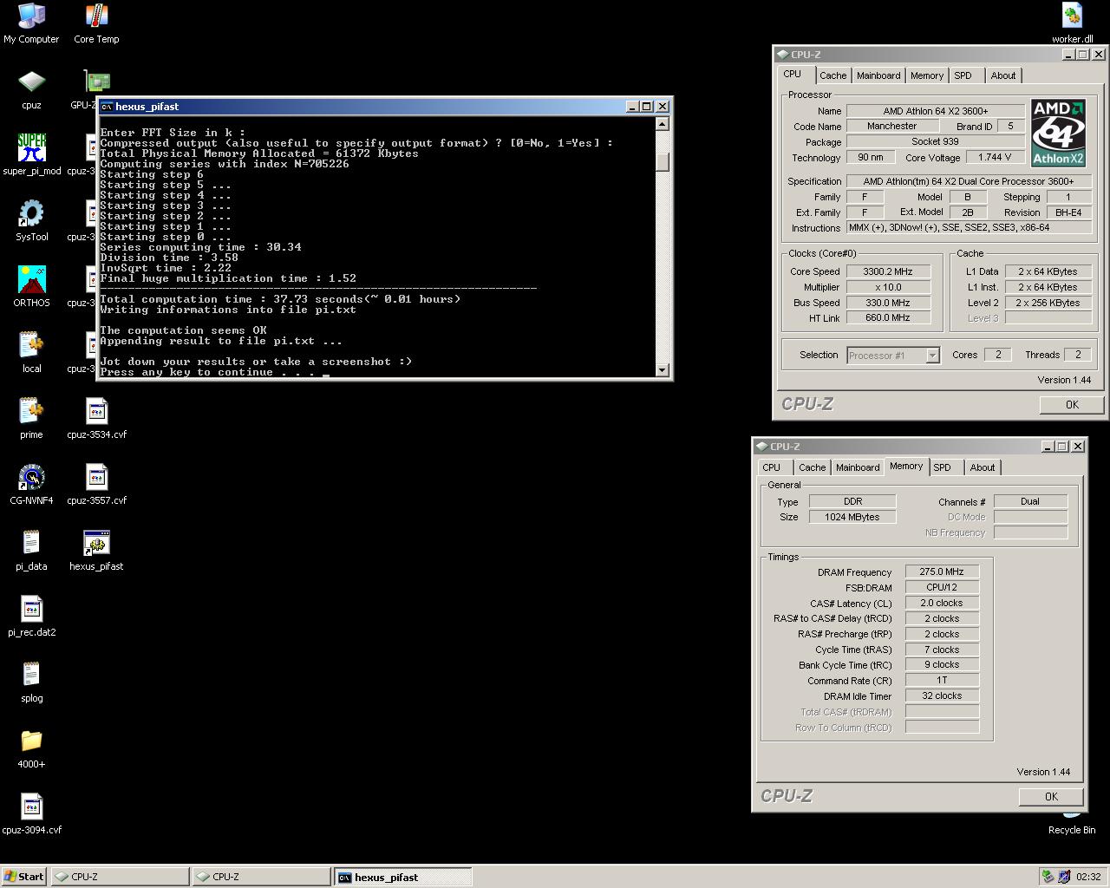The width and height of the screenshot is (1110, 888).
Task: Click first system tray icon
Action: coord(1048,877)
